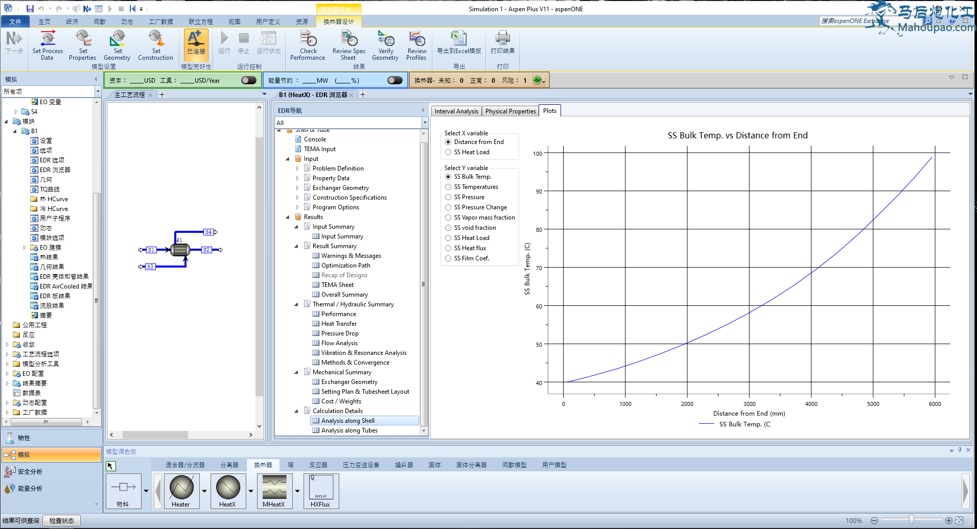Open TEMA Sheet result
The width and height of the screenshot is (977, 529).
click(337, 285)
